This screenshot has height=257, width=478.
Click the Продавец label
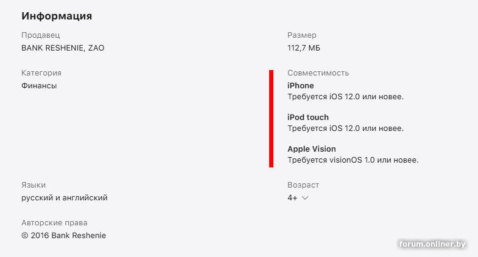[x=41, y=35]
